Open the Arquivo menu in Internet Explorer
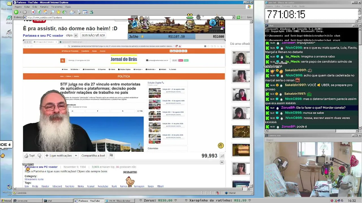This screenshot has height=203, width=362. [x=18, y=7]
